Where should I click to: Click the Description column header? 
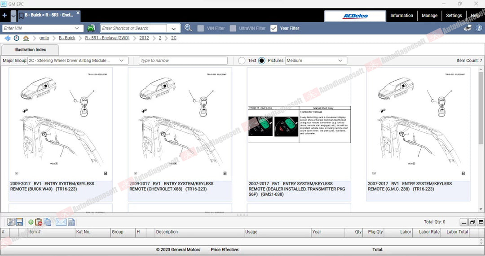199,232
